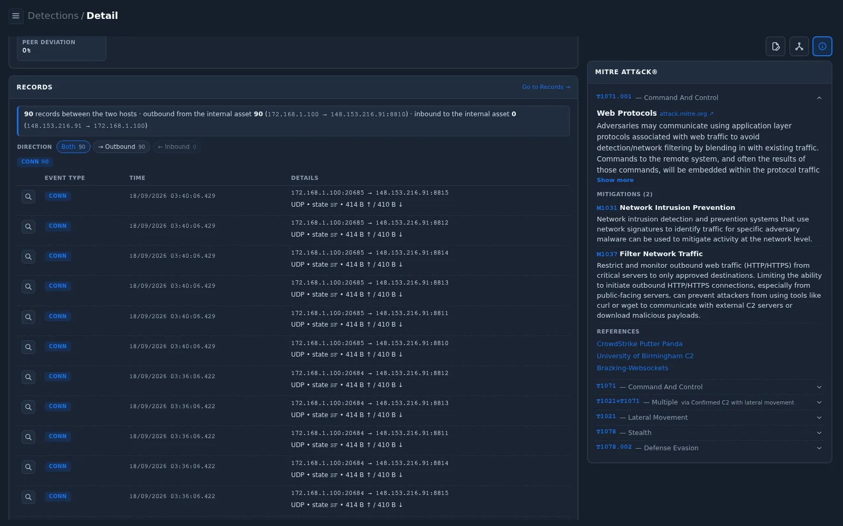Inspect the record to 148.153.216.91:8815 at 03:40:06.429
This screenshot has height=526, width=843.
28,197
